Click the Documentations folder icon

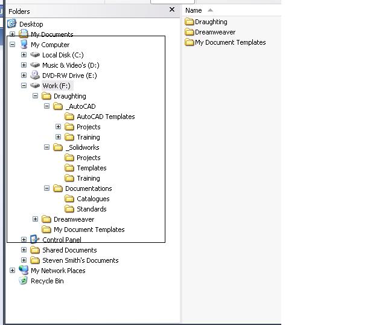click(58, 188)
